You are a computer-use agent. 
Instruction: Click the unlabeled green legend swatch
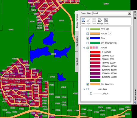pyautogui.click(x=95, y=80)
